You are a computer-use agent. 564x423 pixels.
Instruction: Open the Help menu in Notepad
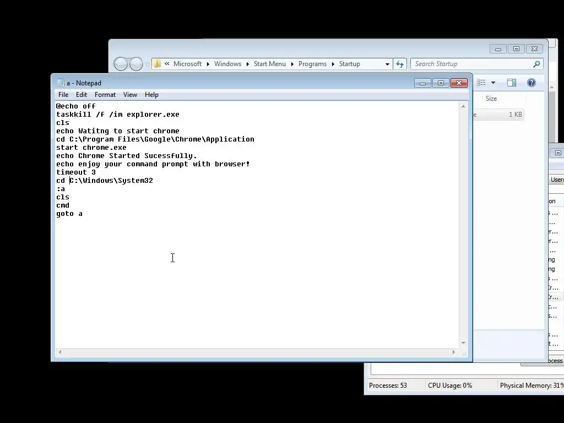(151, 95)
